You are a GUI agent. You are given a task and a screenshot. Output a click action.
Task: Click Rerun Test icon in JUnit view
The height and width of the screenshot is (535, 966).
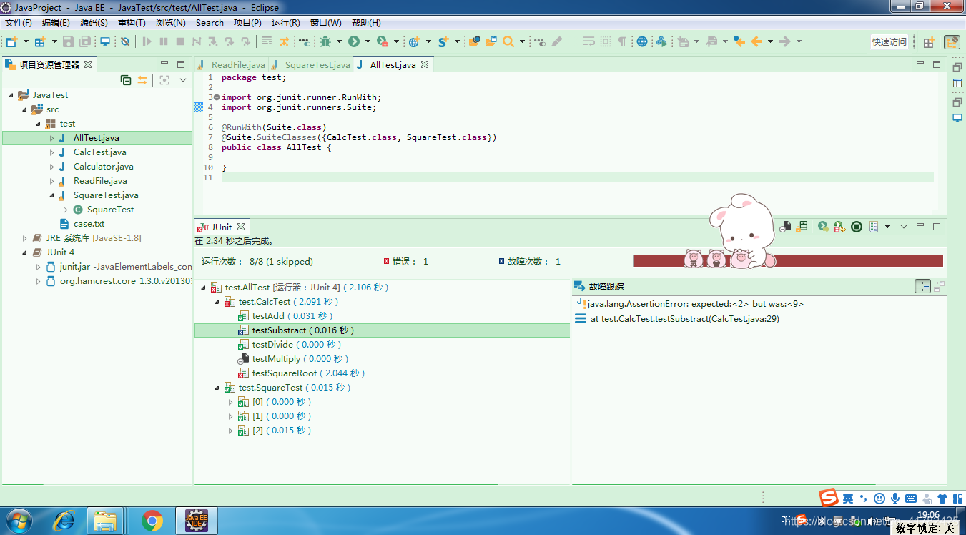(824, 227)
